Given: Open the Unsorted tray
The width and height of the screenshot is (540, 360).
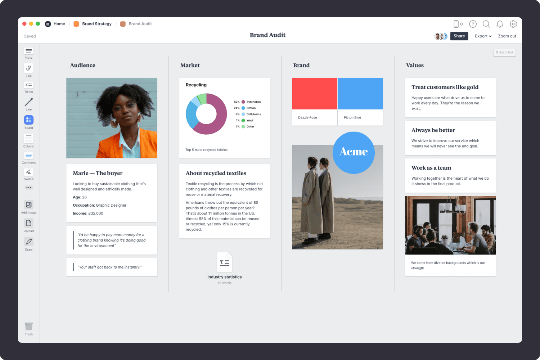Looking at the screenshot, I should click(x=504, y=53).
